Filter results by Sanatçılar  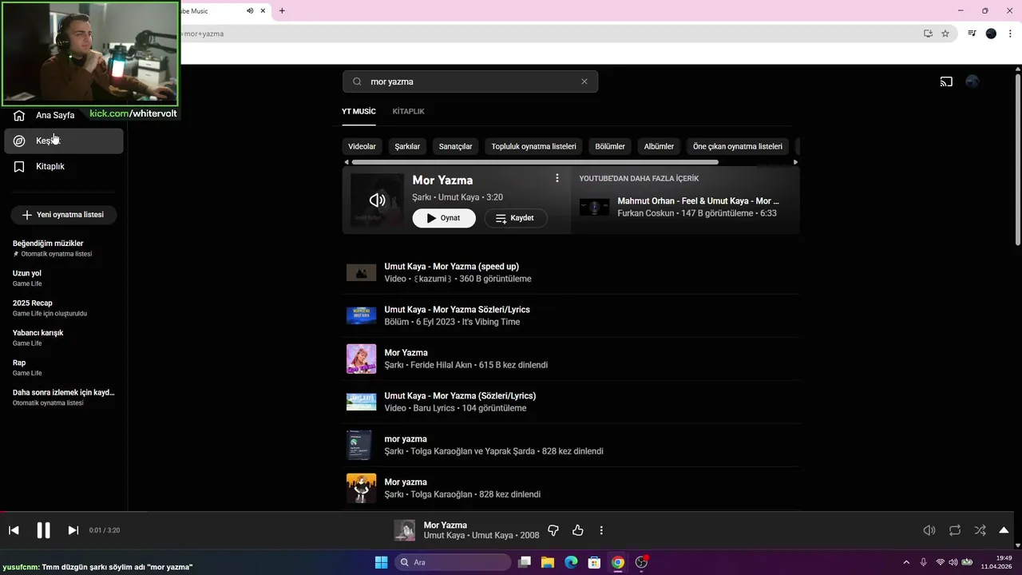coord(455,146)
